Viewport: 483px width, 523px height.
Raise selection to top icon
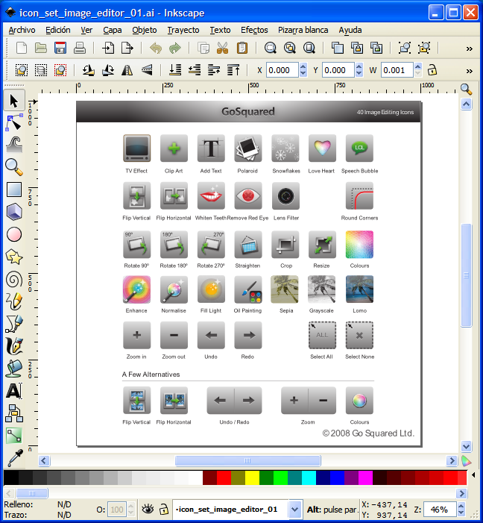pos(233,70)
